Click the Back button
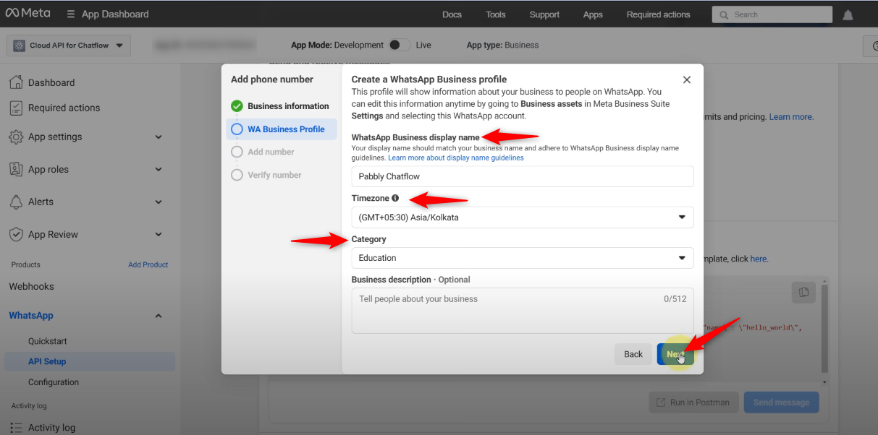 pyautogui.click(x=633, y=354)
